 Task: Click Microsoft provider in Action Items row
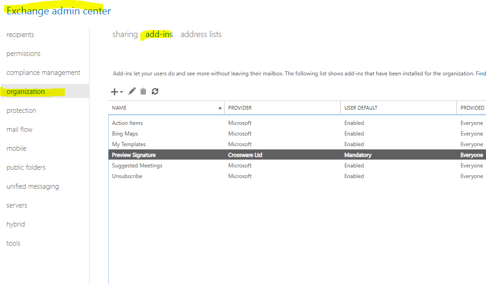240,123
